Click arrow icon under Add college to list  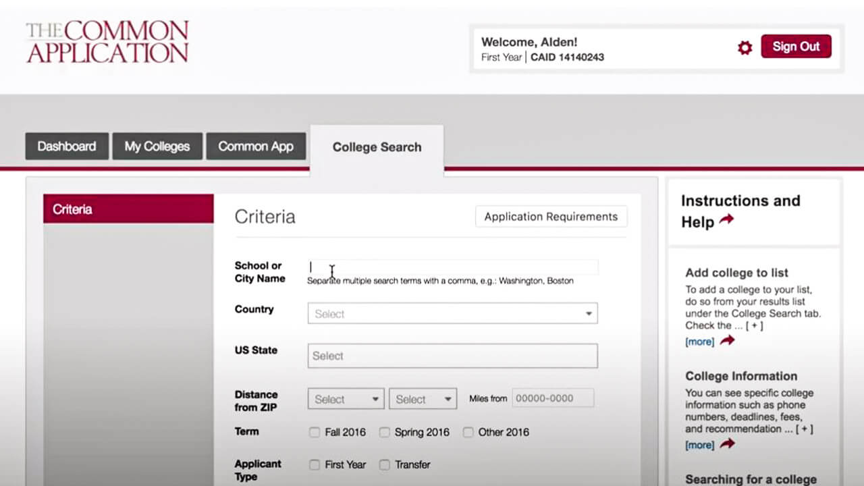pyautogui.click(x=727, y=340)
